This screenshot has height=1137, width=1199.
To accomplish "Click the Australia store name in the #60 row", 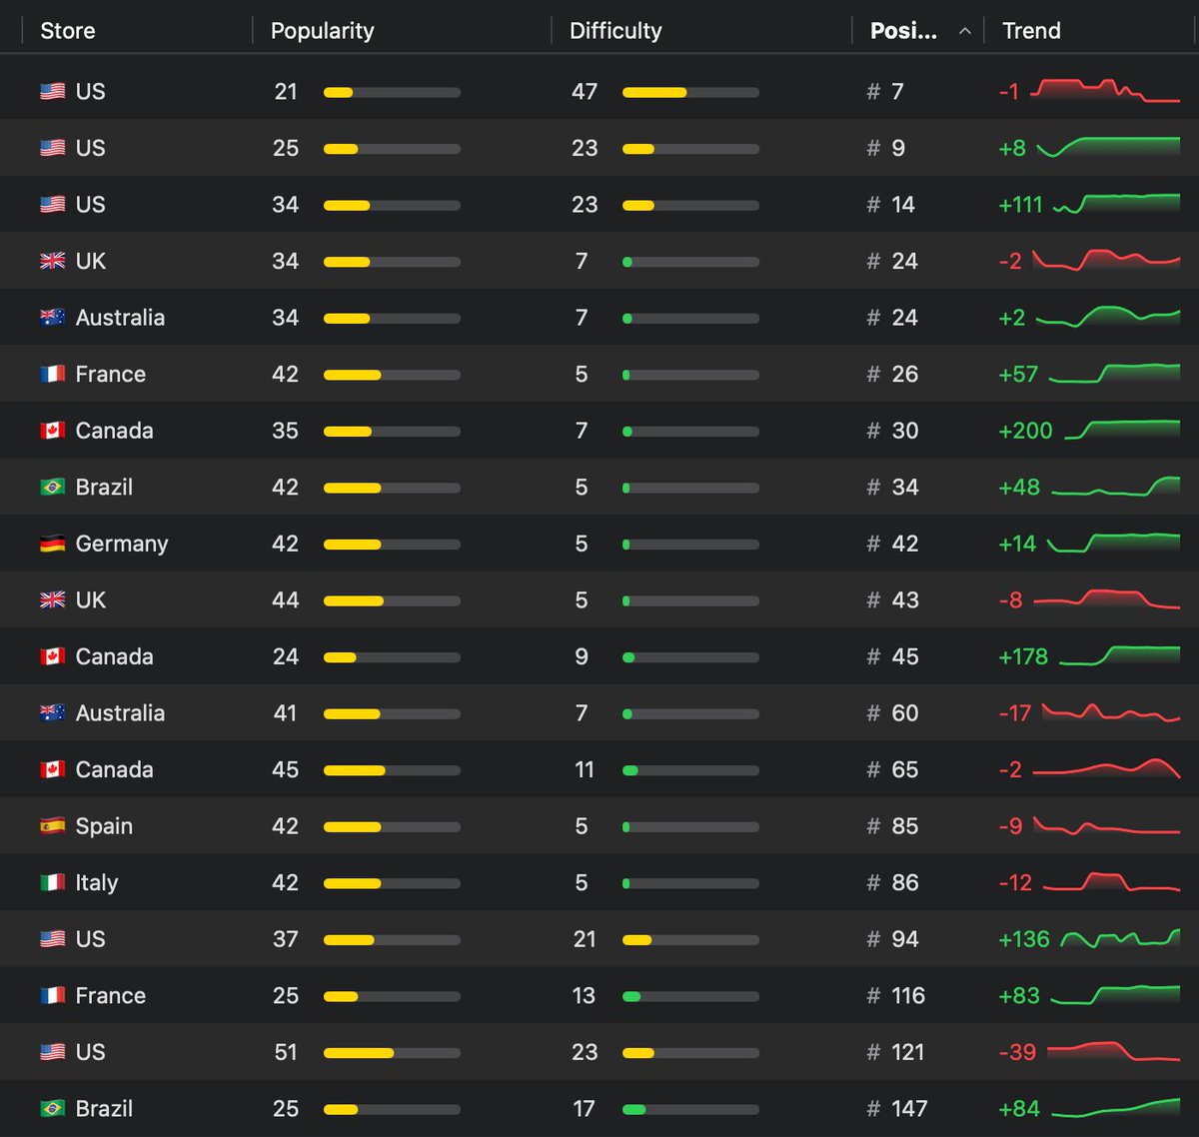I will pos(121,712).
